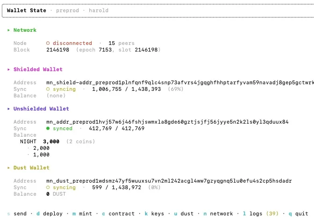Open the network command
The width and height of the screenshot is (314, 221).
(x=218, y=214)
